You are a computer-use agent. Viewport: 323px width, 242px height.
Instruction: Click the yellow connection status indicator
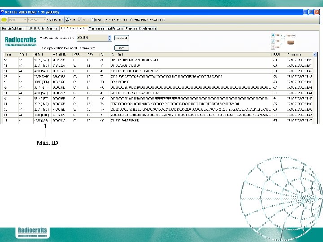[x=4, y=20]
